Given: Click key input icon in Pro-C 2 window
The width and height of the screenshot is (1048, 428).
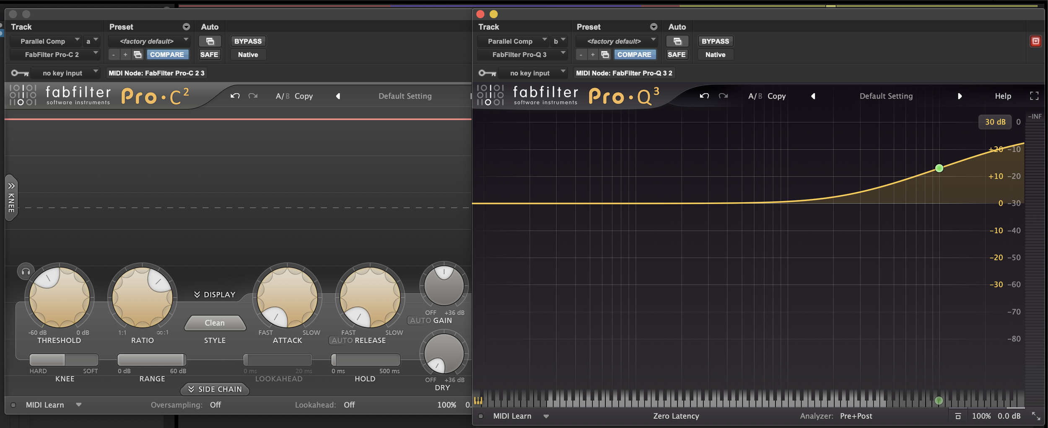Looking at the screenshot, I should pyautogui.click(x=20, y=73).
